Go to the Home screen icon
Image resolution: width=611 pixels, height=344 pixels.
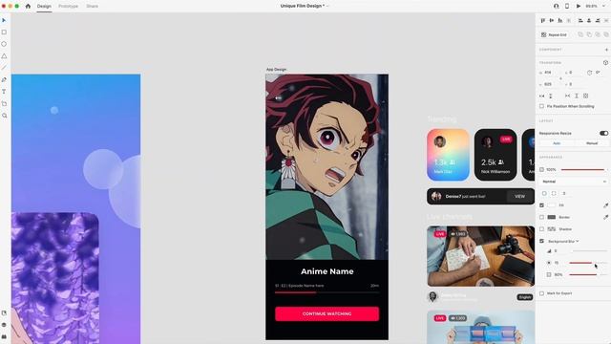(x=28, y=6)
